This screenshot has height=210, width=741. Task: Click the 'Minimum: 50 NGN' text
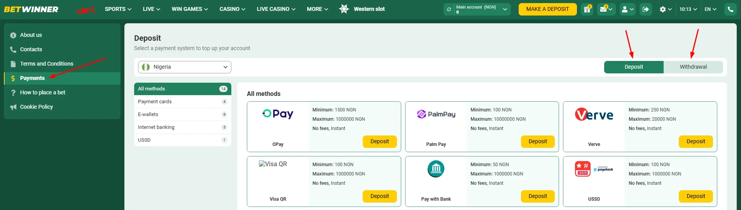click(490, 165)
